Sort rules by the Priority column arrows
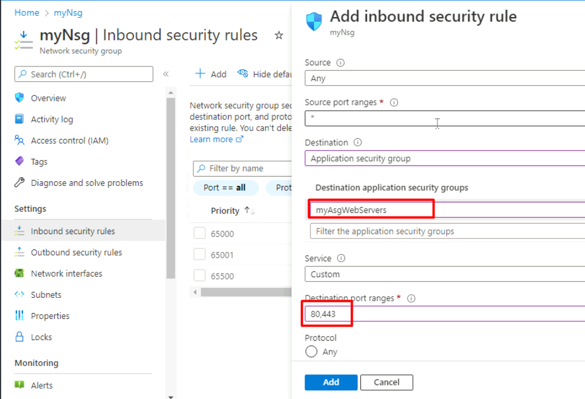This screenshot has height=399, width=585. click(250, 211)
